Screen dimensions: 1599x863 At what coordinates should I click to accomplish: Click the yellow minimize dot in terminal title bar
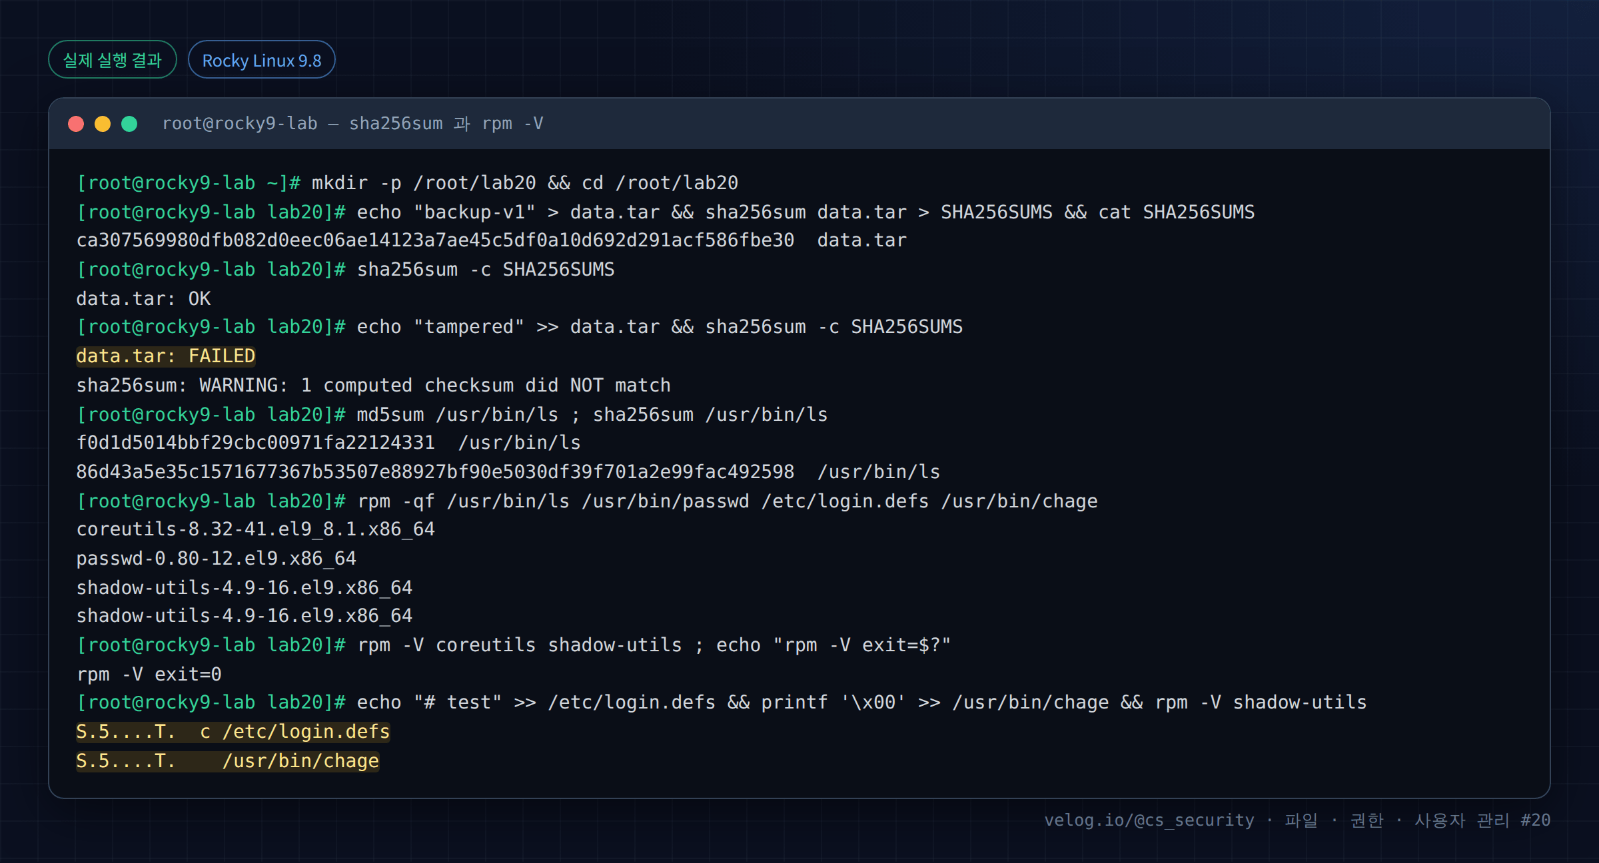coord(103,124)
